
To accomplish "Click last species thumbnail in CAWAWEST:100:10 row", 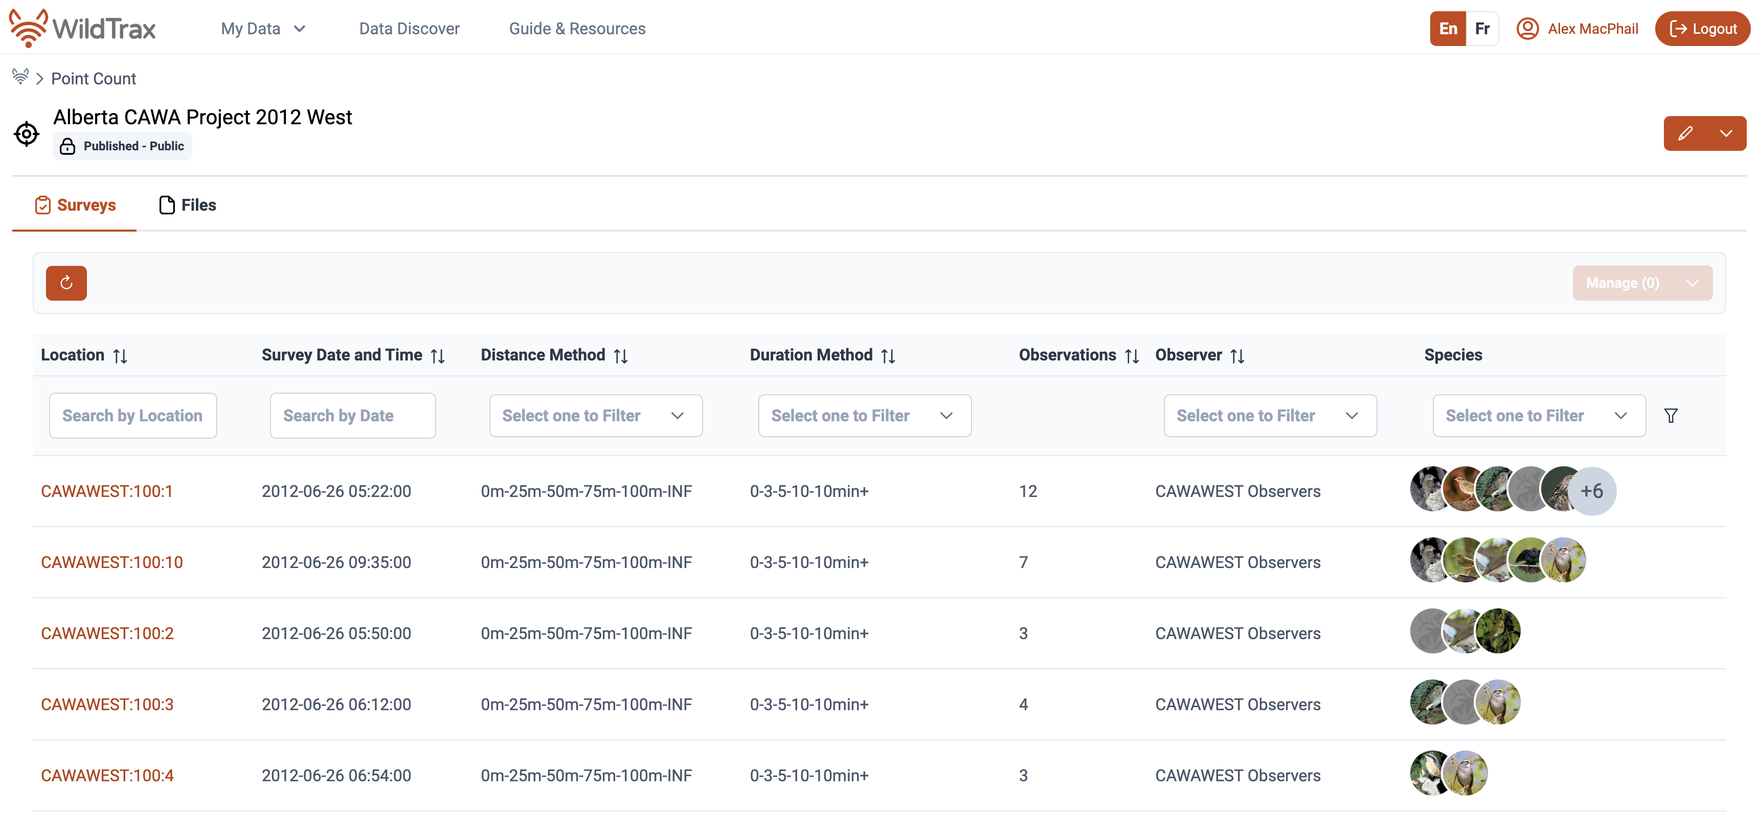I will (1564, 560).
